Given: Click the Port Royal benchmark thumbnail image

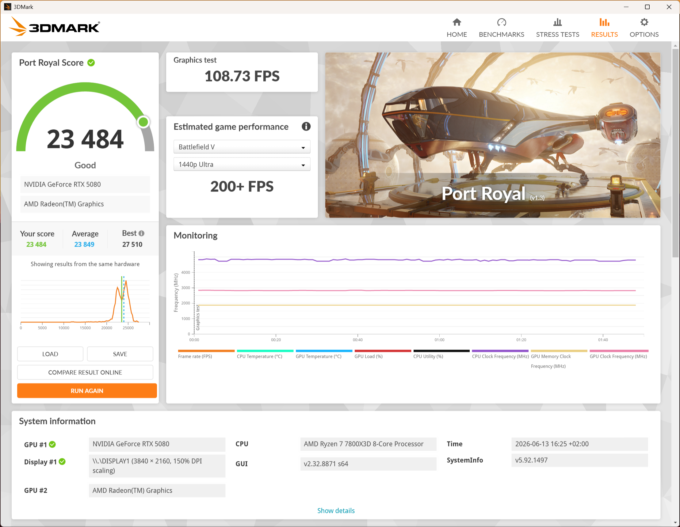Looking at the screenshot, I should point(493,135).
